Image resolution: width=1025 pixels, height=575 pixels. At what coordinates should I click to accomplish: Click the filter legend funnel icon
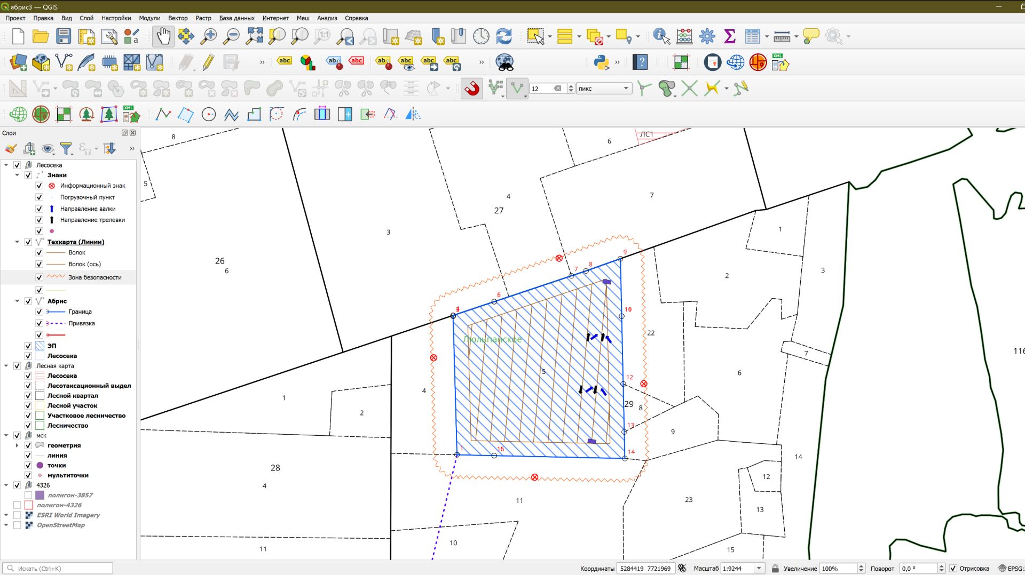[66, 148]
